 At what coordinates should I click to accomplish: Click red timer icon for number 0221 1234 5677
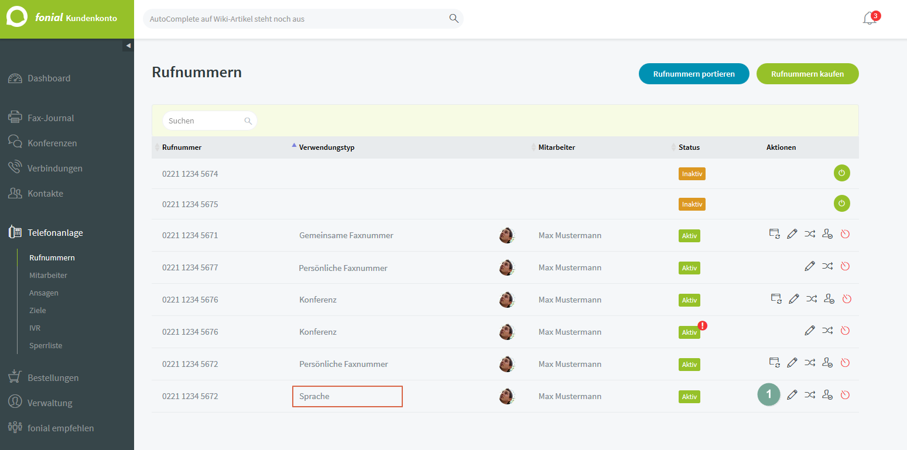pos(845,267)
